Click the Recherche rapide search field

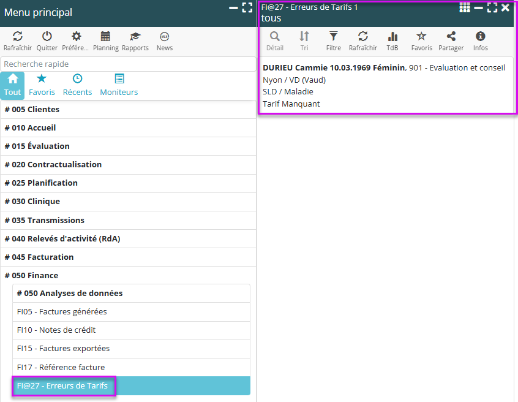point(128,64)
